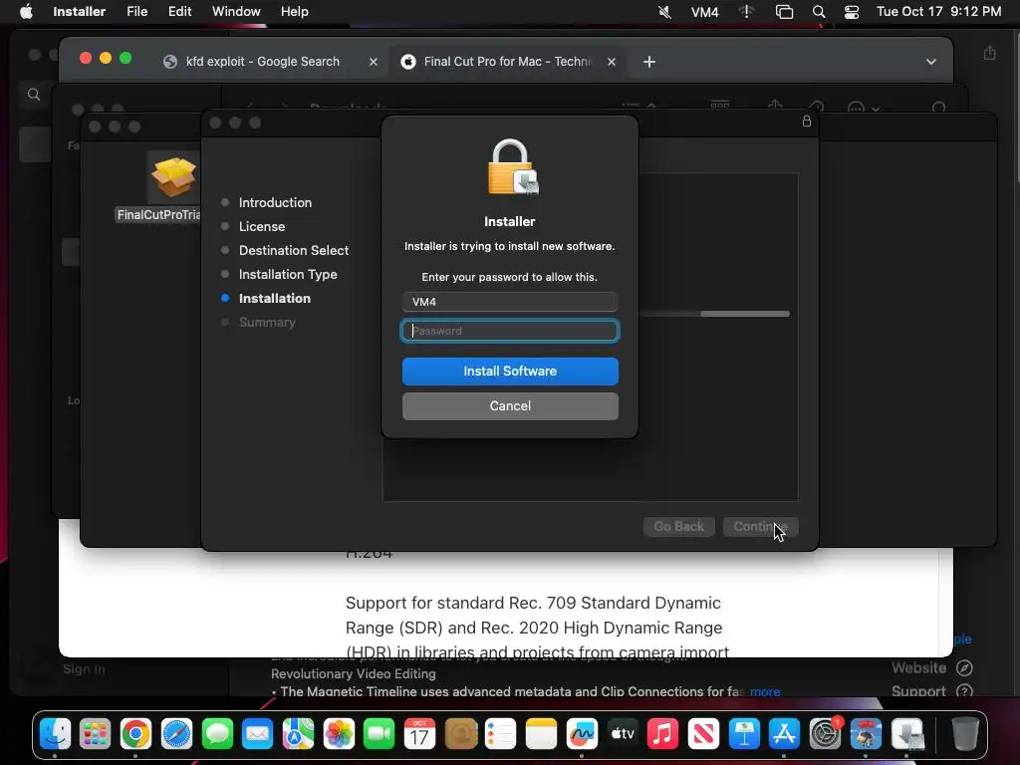Focus the Password input field
This screenshot has height=765, width=1020.
(x=510, y=331)
